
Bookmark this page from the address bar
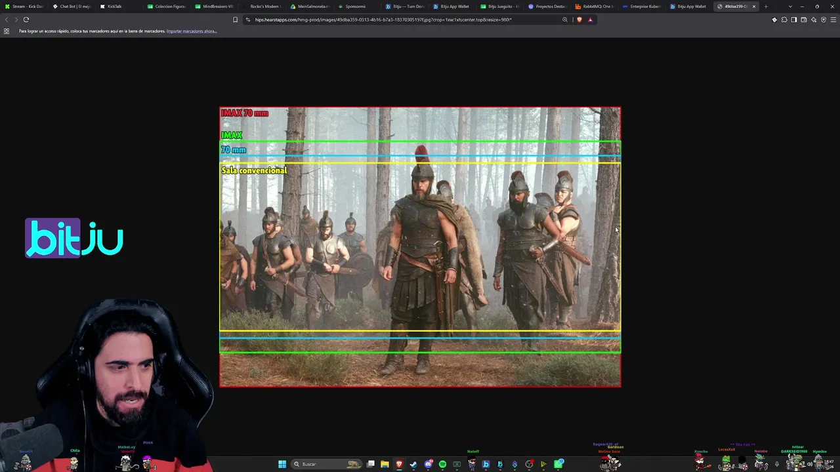pyautogui.click(x=236, y=20)
